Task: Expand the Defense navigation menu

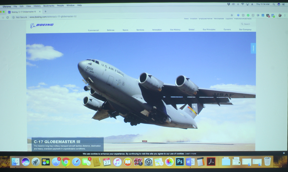Action: tap(111, 30)
